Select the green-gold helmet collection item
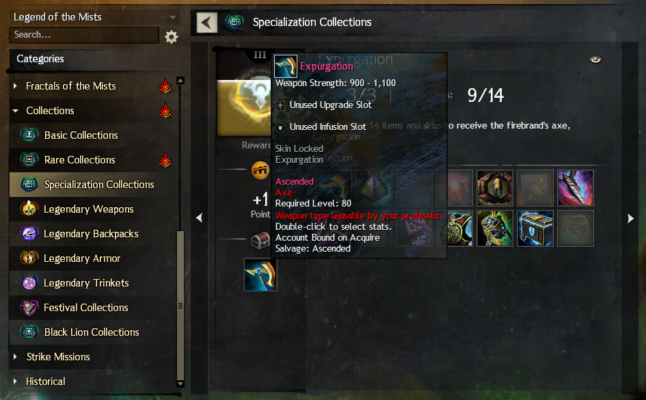Image resolution: width=646 pixels, height=400 pixels. pyautogui.click(x=495, y=228)
